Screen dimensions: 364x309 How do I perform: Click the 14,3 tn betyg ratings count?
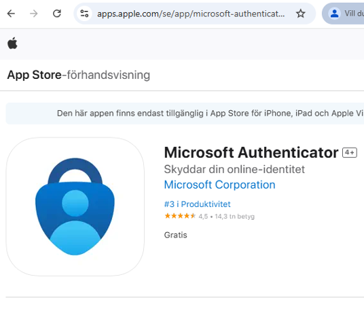[x=235, y=216]
